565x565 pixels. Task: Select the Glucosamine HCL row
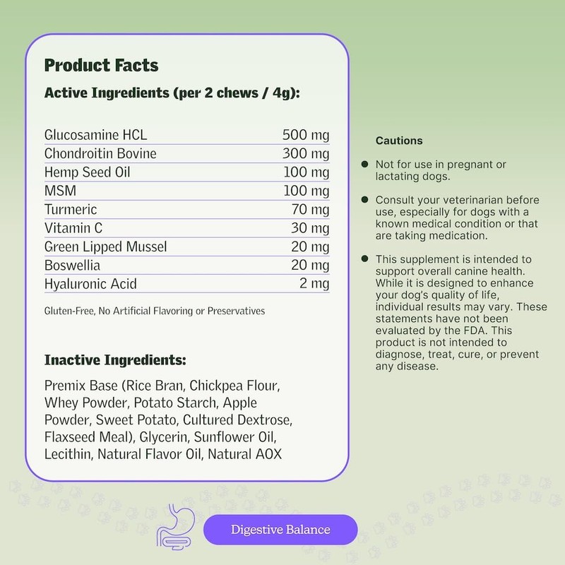pos(186,134)
